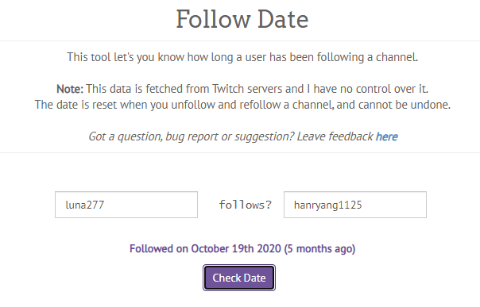Click the 'This tool let's you know' sentence
This screenshot has height=307, width=480.
pyautogui.click(x=242, y=57)
